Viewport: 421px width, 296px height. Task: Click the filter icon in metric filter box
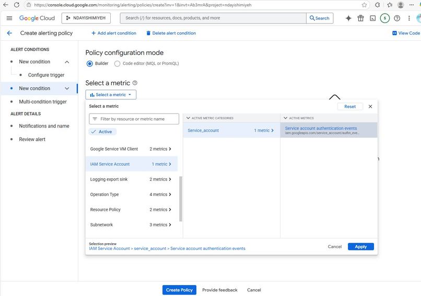click(x=95, y=119)
